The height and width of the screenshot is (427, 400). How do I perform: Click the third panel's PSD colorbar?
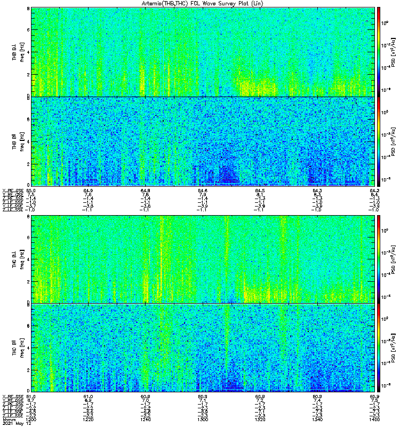click(x=379, y=259)
